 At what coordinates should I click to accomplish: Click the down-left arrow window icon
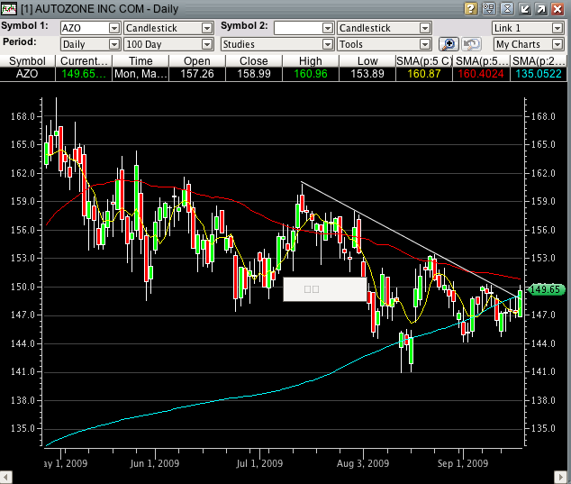(525, 8)
